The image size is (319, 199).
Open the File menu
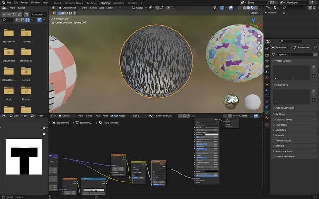coord(8,2)
